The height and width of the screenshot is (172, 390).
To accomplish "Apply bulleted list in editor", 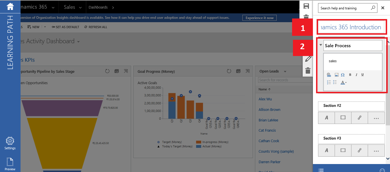I will click(x=335, y=82).
